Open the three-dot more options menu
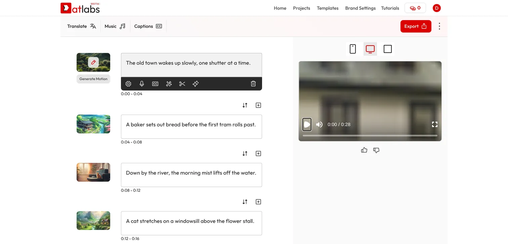 coord(439,26)
